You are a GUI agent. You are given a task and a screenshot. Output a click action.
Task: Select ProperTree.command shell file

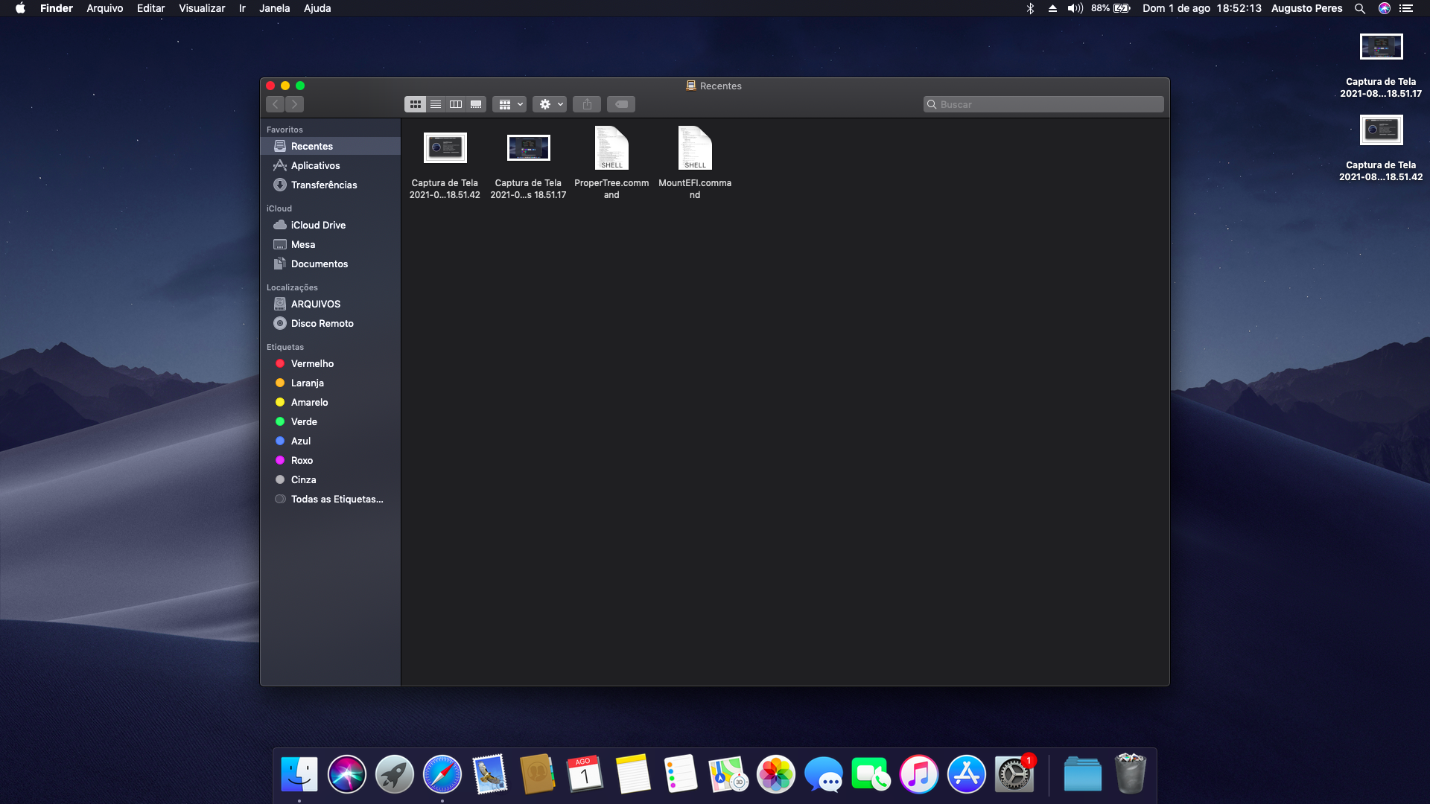[x=611, y=149]
